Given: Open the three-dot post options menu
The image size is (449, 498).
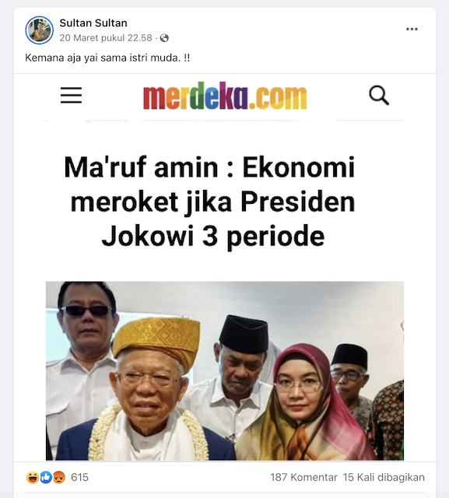Looking at the screenshot, I should coord(412,30).
